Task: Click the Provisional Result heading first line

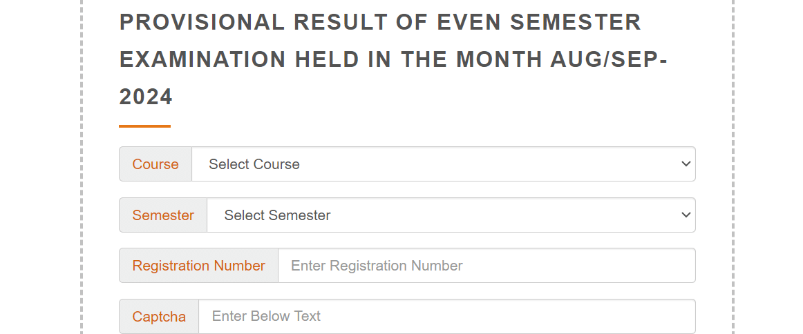Action: click(x=380, y=22)
